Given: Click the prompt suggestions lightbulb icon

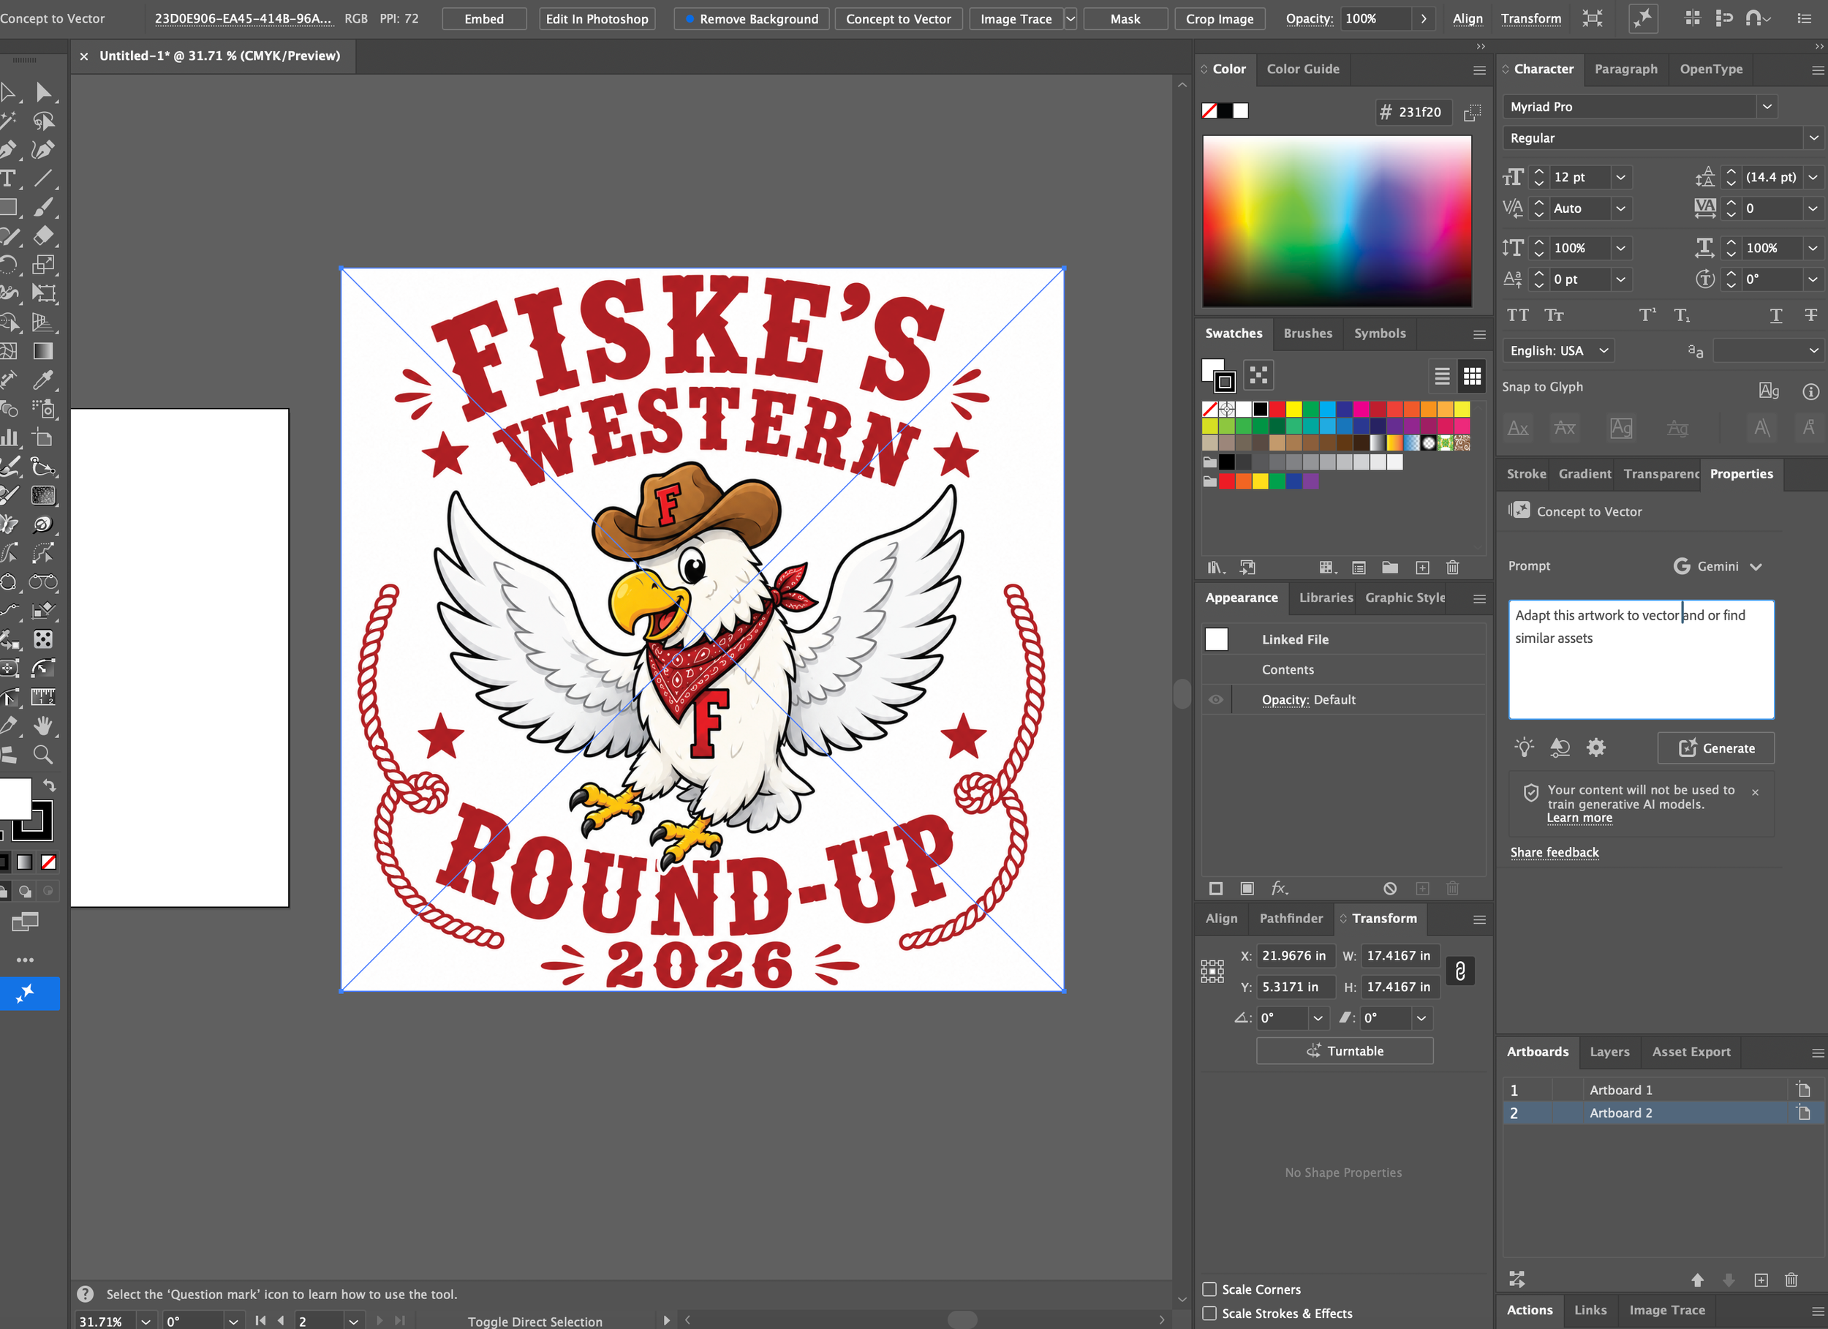Looking at the screenshot, I should click(x=1523, y=748).
